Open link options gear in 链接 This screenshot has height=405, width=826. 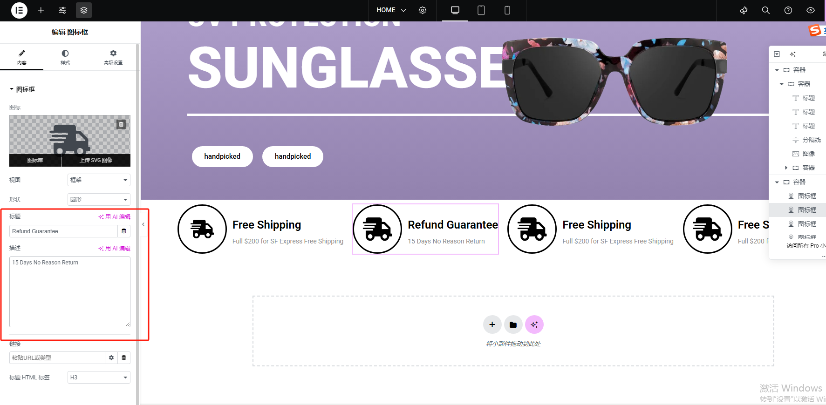coord(111,358)
